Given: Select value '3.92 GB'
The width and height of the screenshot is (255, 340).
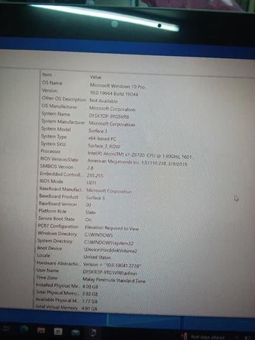Looking at the screenshot, I should [x=90, y=294].
